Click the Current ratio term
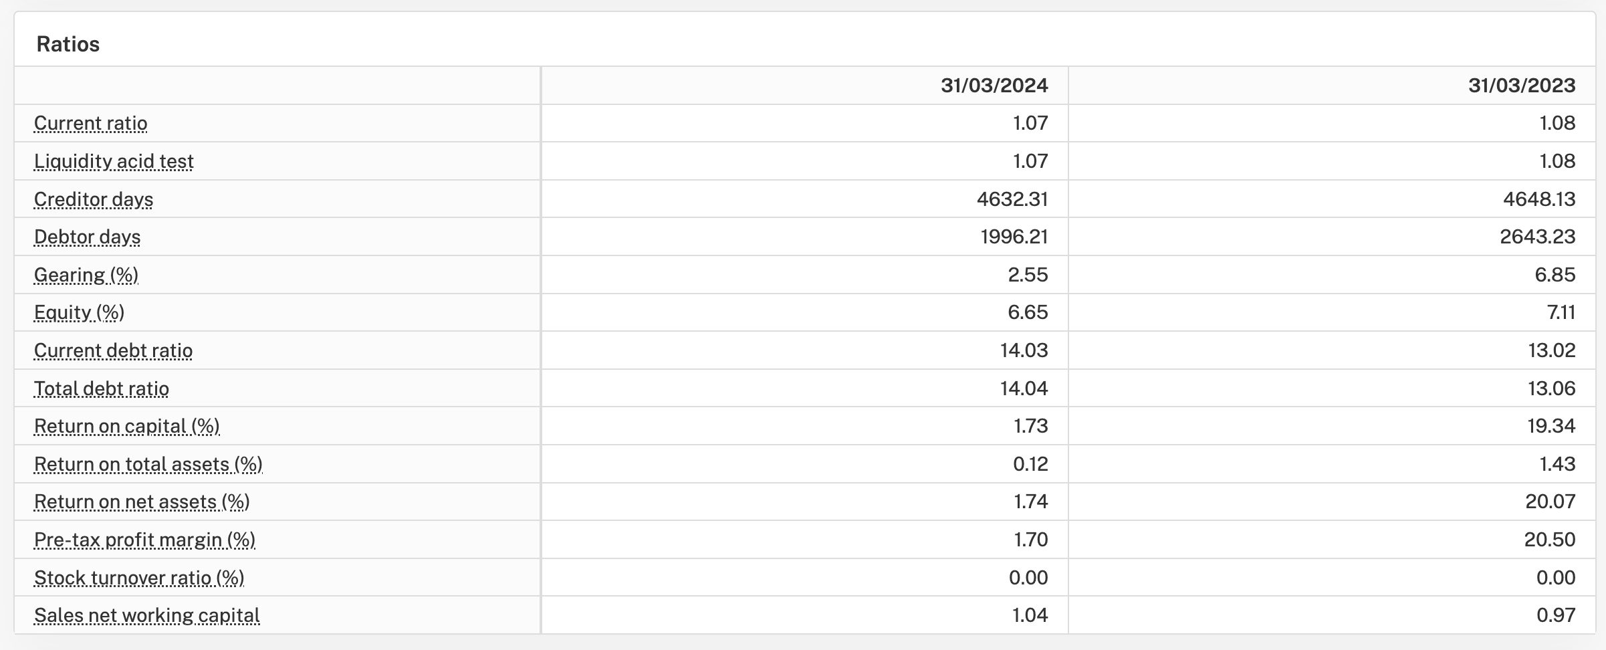Screen dimensions: 1606x650 coord(91,124)
